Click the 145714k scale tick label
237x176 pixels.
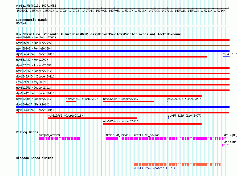[x=220, y=11]
